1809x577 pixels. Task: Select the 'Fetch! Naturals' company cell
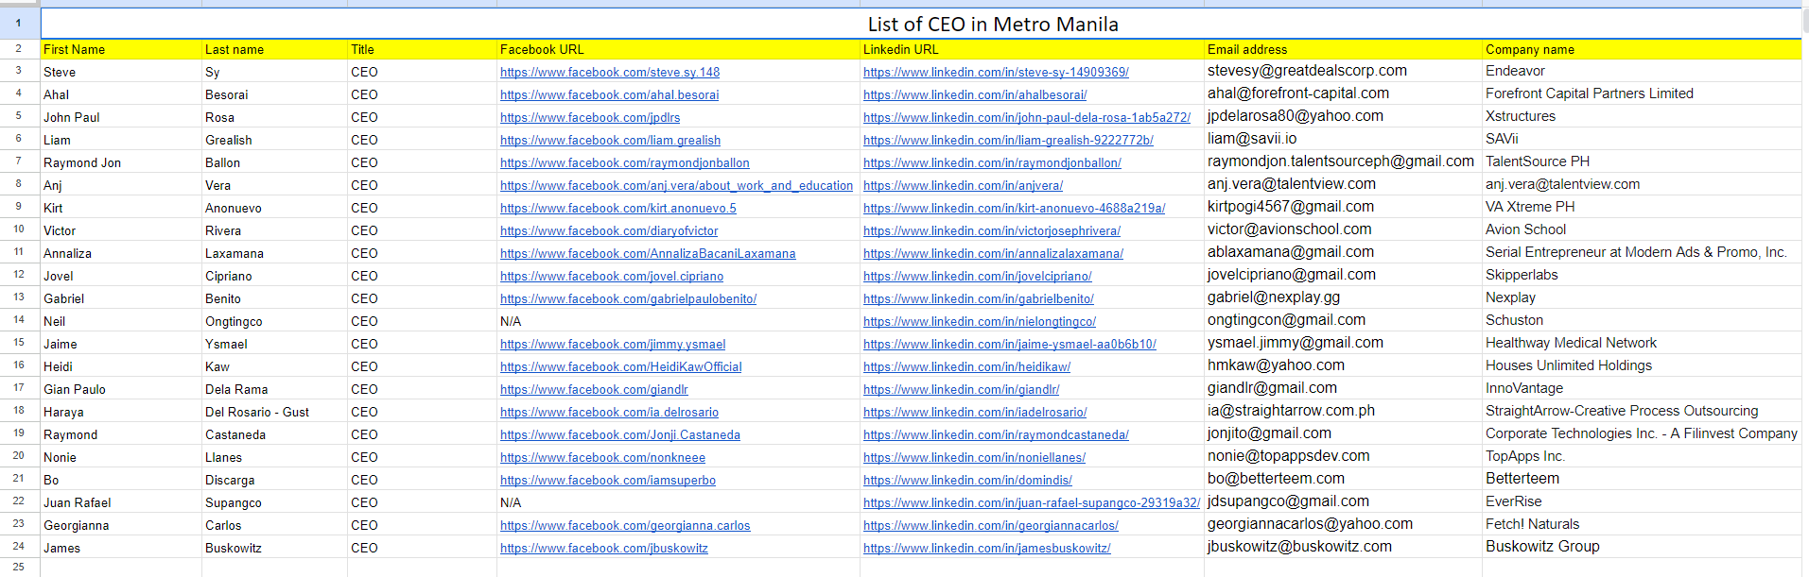pos(1642,524)
